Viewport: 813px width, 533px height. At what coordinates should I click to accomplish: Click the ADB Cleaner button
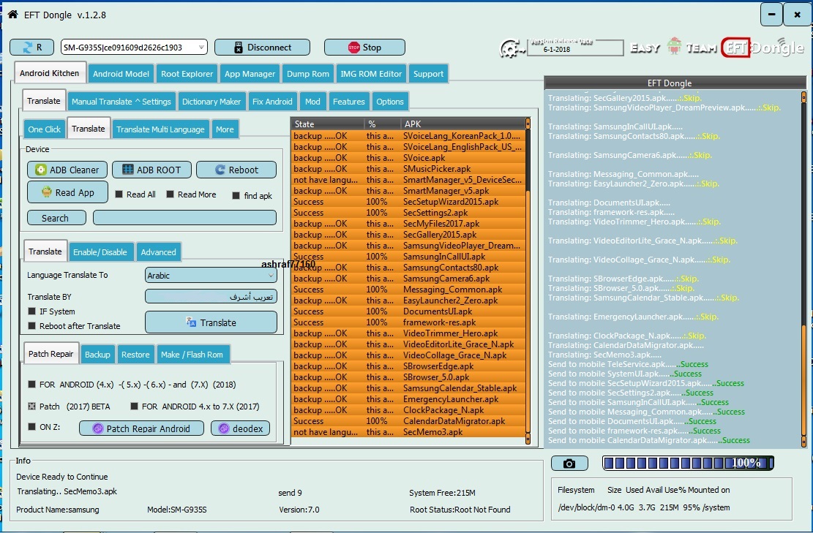click(x=67, y=170)
